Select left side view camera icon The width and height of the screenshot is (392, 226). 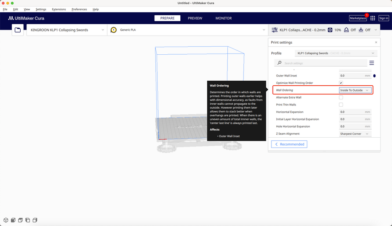tap(28, 220)
